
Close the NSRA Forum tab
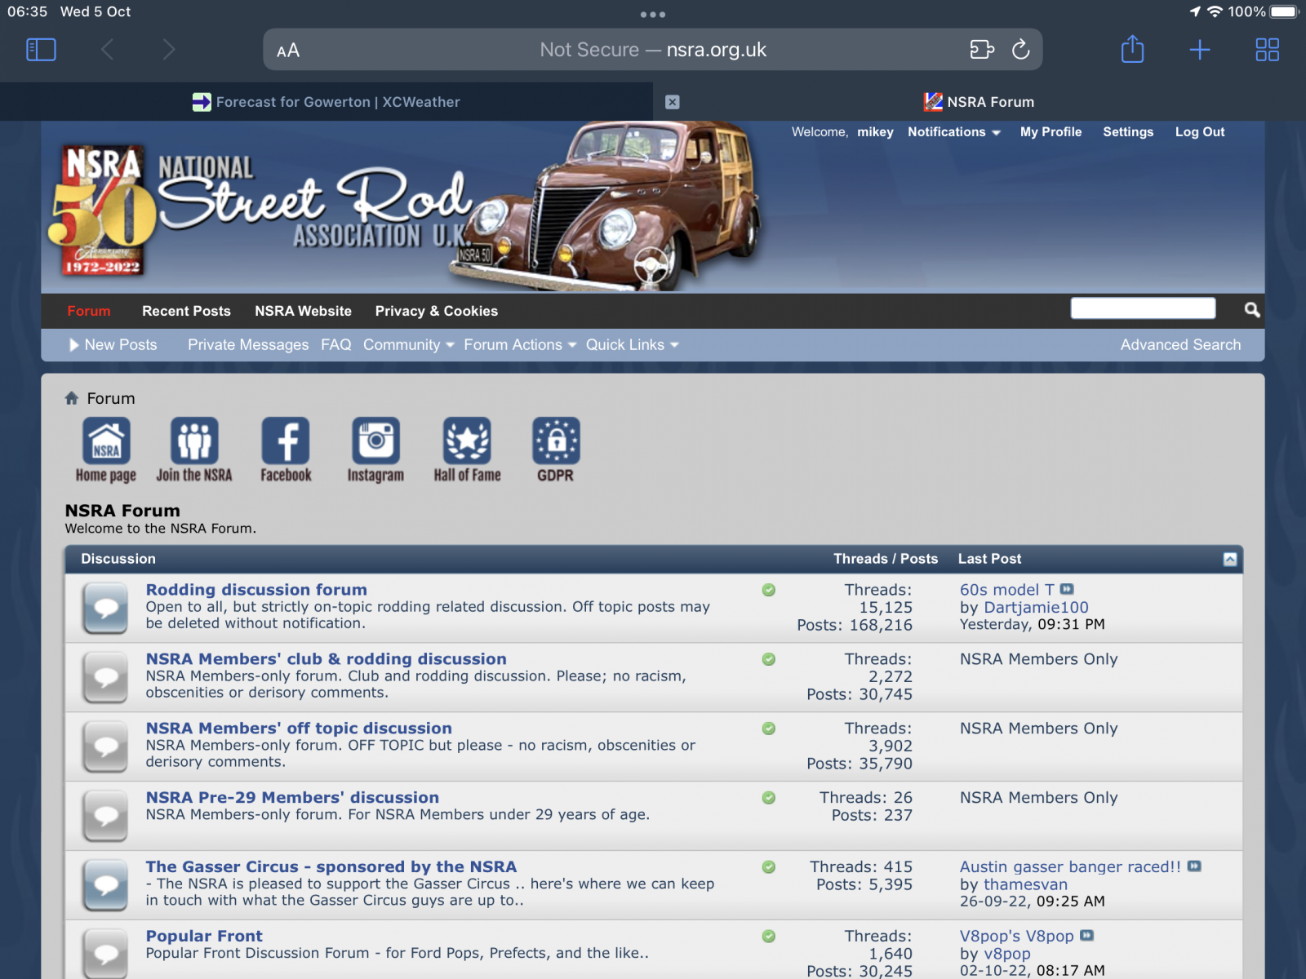pos(672,102)
